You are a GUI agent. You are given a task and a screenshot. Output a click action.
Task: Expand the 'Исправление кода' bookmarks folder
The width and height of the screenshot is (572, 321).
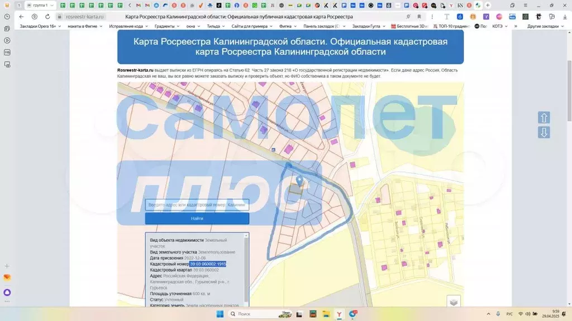[x=128, y=26]
